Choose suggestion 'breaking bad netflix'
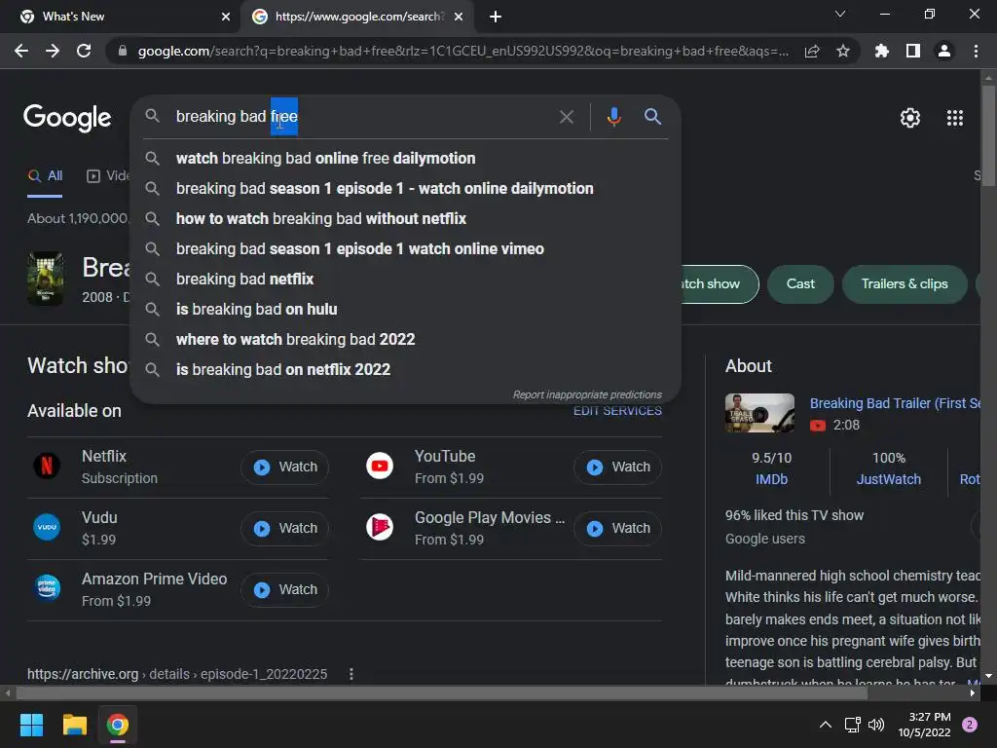The image size is (997, 748). tap(405, 280)
